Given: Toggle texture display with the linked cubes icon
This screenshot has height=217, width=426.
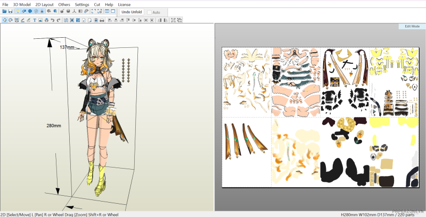Looking at the screenshot, I should (x=24, y=11).
